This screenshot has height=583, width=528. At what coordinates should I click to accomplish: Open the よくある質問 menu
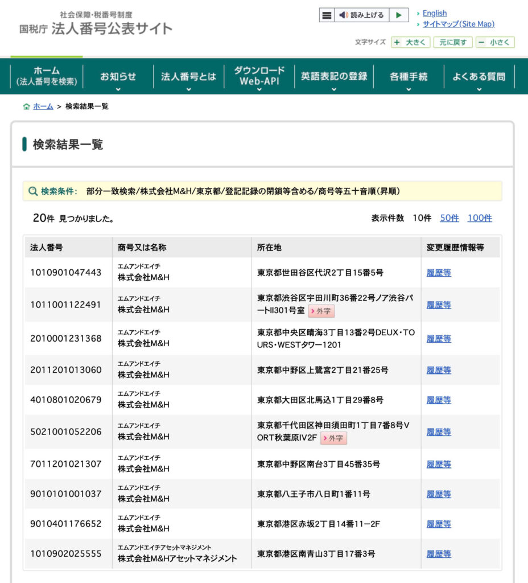[x=478, y=76]
